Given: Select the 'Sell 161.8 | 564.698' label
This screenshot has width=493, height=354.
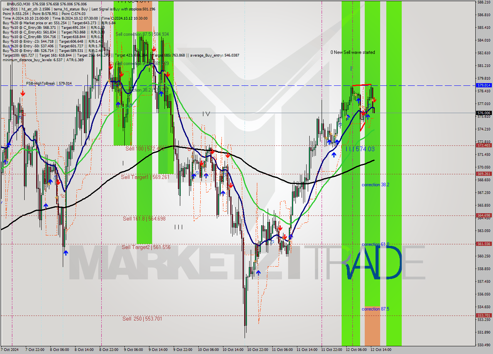Looking at the screenshot, I should 144,219.
